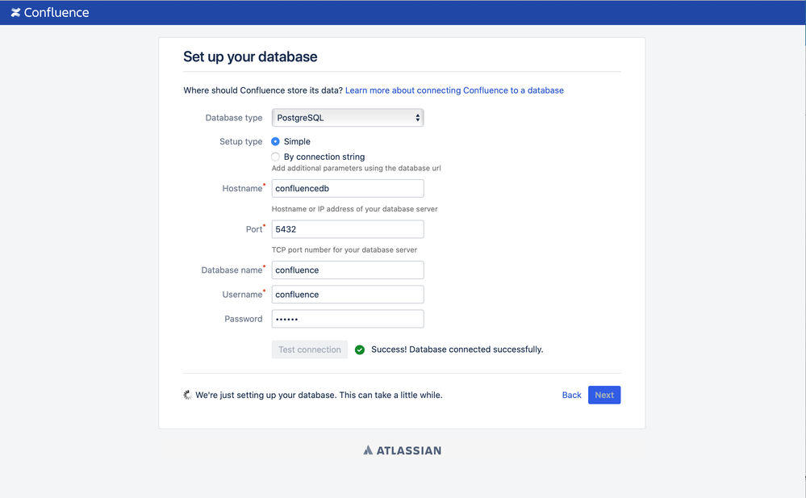Click the Confluence logo icon in header

tap(16, 12)
